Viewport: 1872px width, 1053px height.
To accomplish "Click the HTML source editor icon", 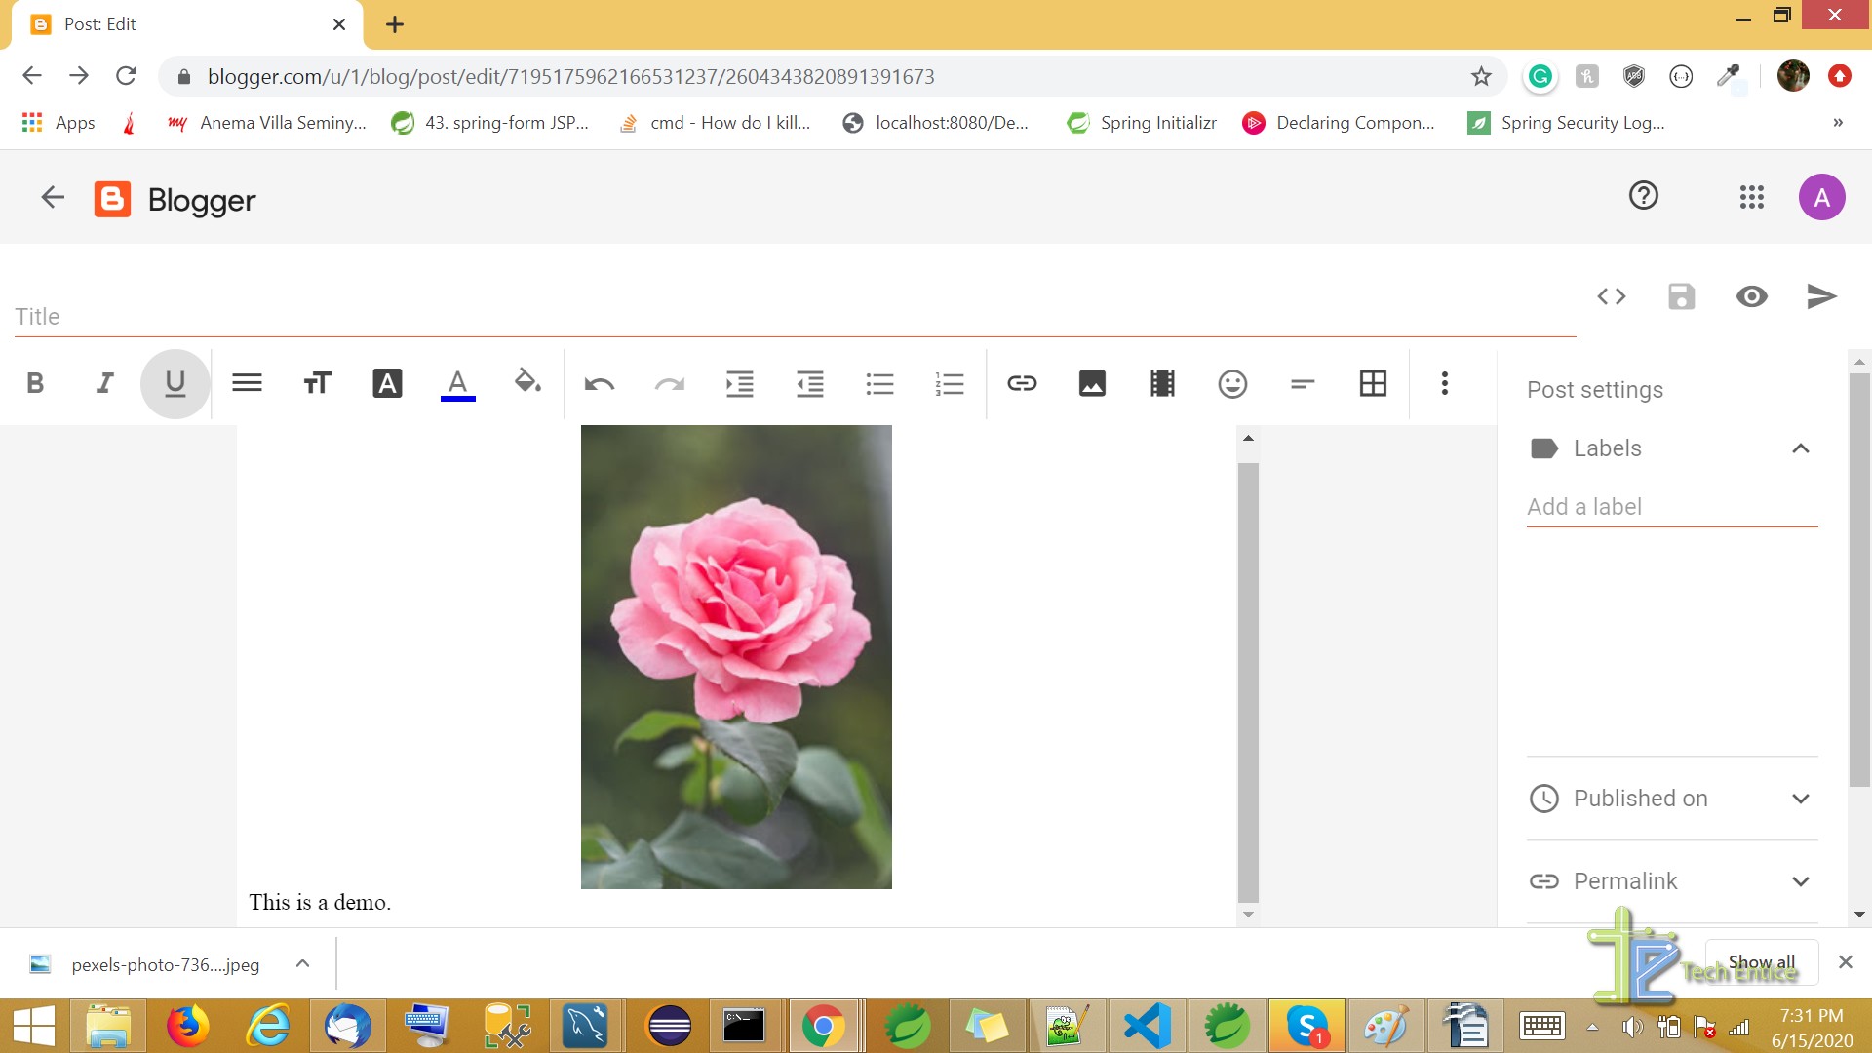I will pos(1614,297).
